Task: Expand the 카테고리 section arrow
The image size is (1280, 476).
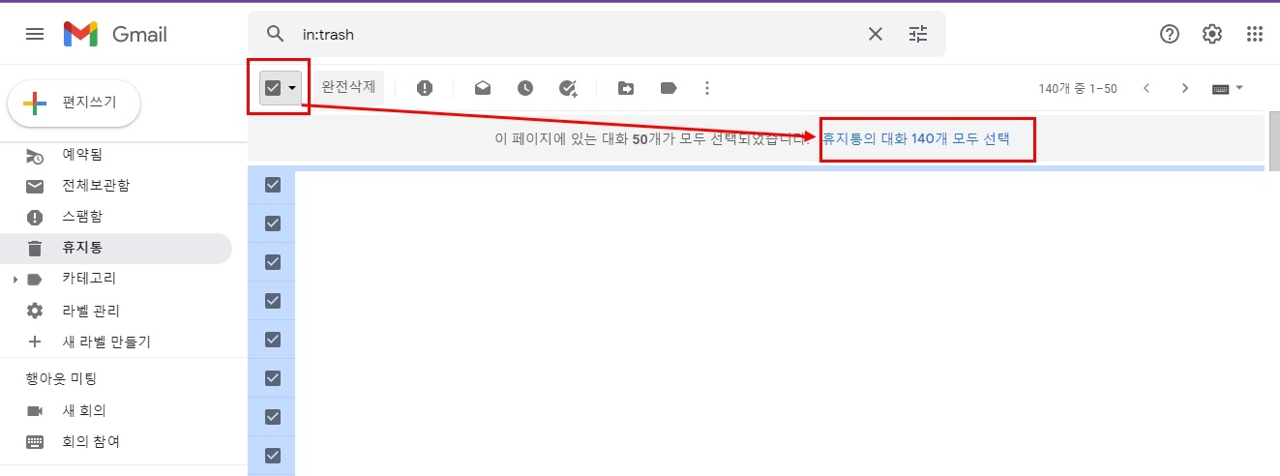Action: [x=15, y=280]
